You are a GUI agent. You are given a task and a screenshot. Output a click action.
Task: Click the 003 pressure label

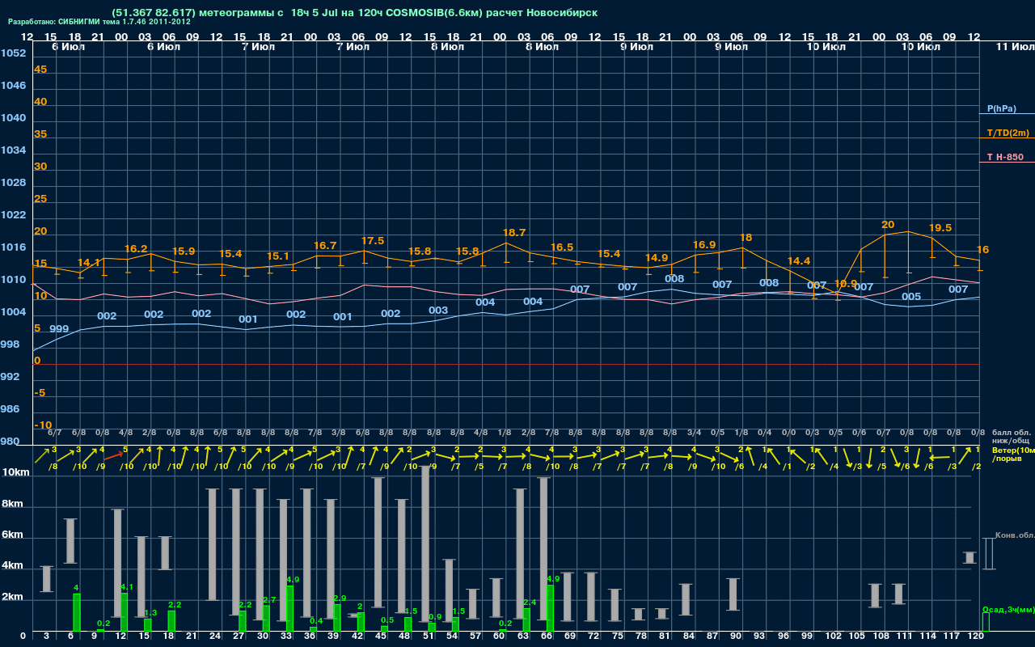(438, 311)
